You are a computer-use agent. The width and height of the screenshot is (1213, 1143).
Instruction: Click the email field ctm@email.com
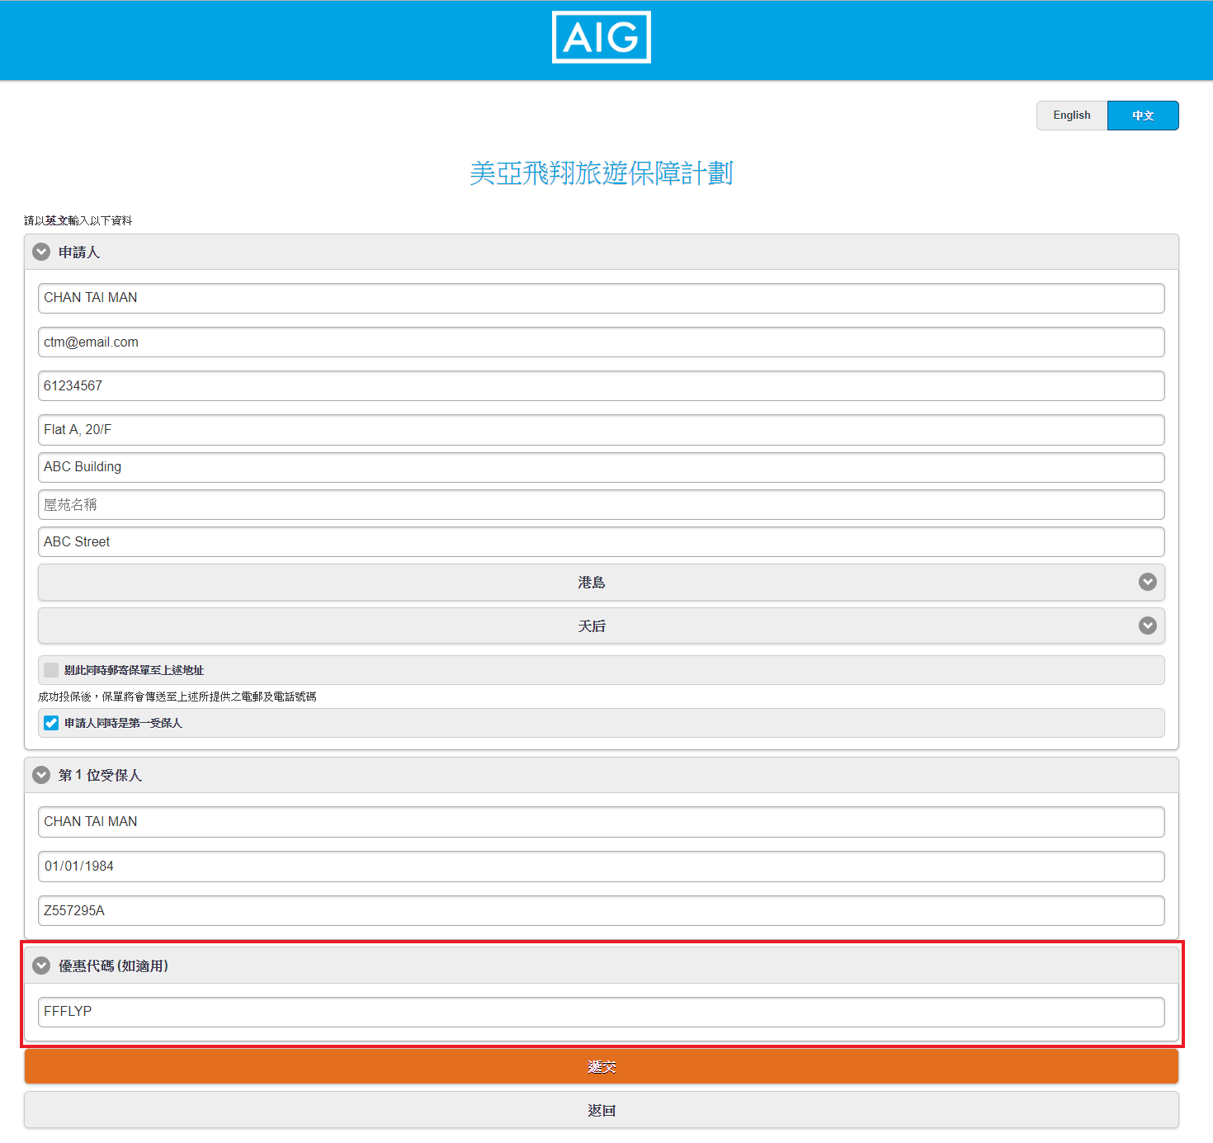point(601,342)
